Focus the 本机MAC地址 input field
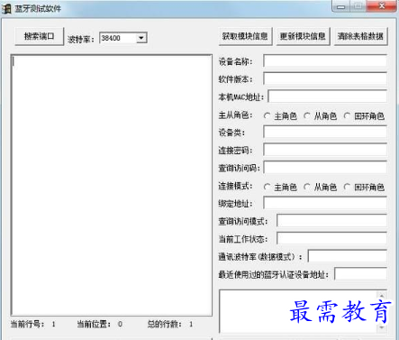The height and width of the screenshot is (340, 399). pyautogui.click(x=327, y=96)
